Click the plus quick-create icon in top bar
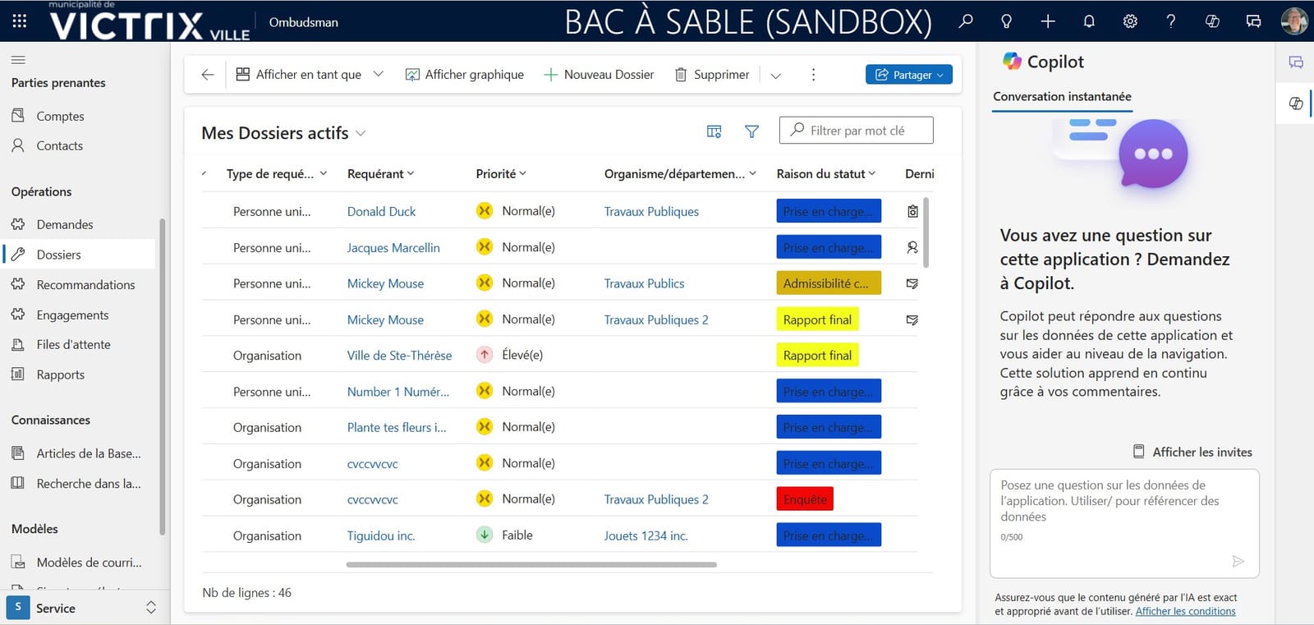 pos(1048,21)
